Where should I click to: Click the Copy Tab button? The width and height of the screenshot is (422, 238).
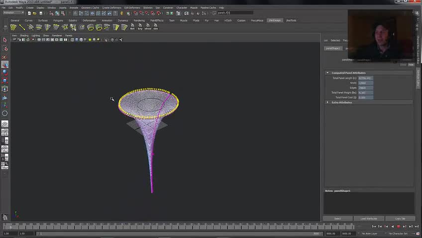coord(400,219)
